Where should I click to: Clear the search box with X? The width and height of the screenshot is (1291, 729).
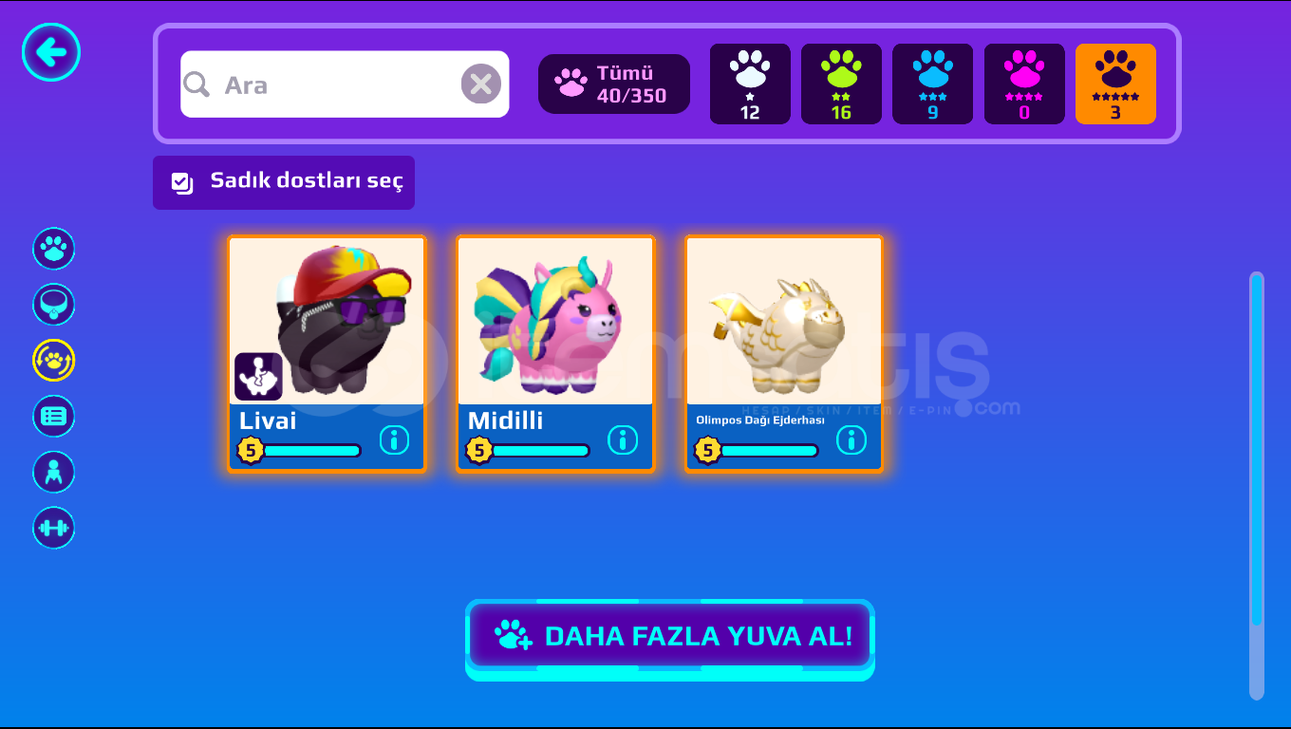(x=481, y=84)
